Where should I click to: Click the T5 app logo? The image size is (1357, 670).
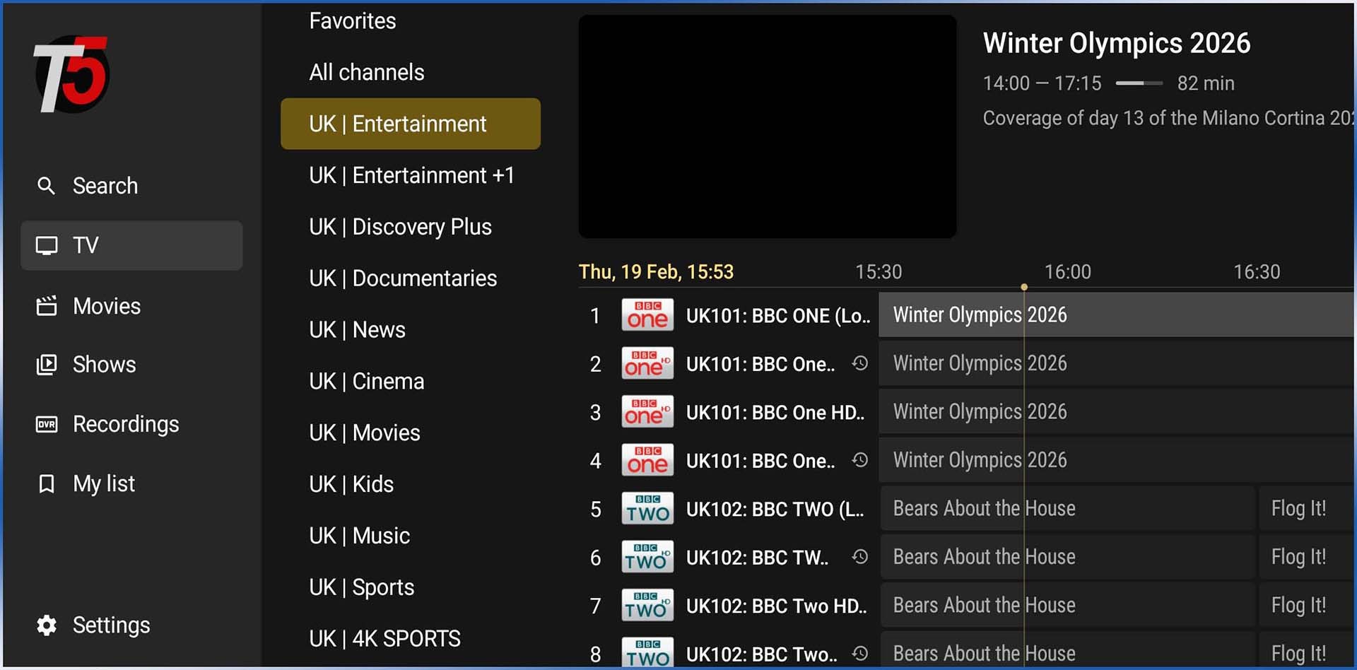[71, 75]
